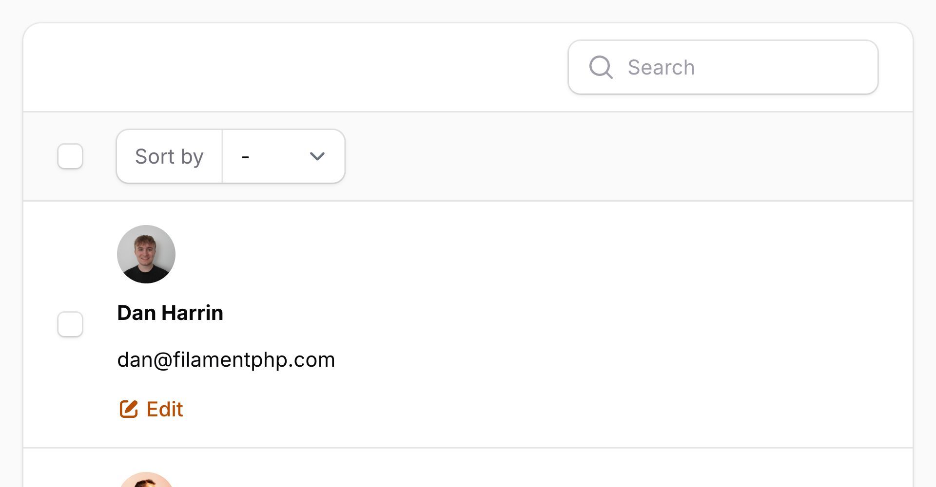
Task: Click the partially visible second user avatar
Action: pyautogui.click(x=146, y=480)
